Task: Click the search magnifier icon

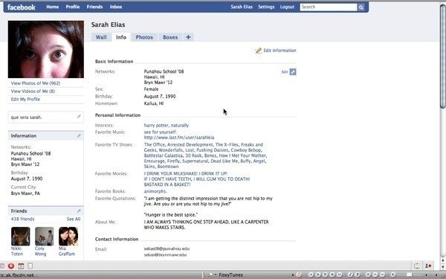Action: (361, 7)
